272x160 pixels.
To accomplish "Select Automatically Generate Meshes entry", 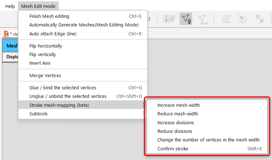I will pos(84,25).
